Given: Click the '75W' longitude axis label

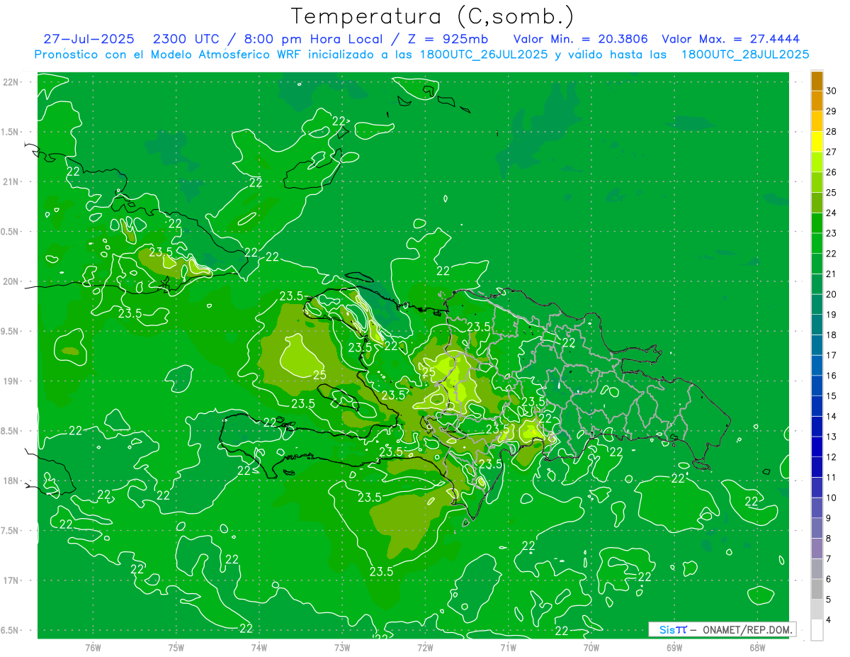Looking at the screenshot, I should click(176, 648).
